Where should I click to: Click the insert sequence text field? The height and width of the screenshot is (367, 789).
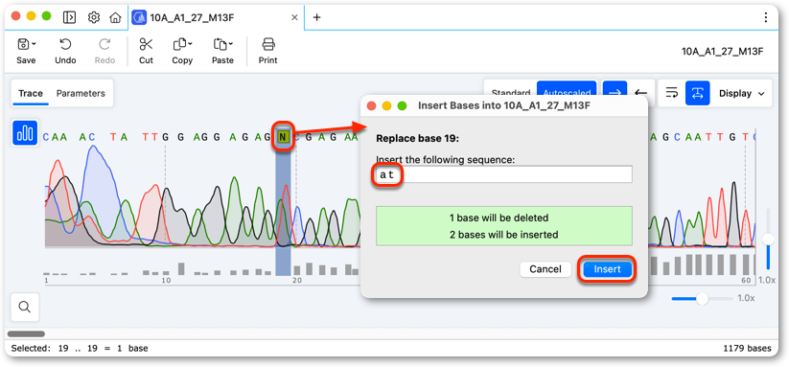503,174
